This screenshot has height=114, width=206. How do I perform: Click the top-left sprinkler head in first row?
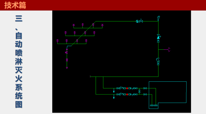coord(73,25)
